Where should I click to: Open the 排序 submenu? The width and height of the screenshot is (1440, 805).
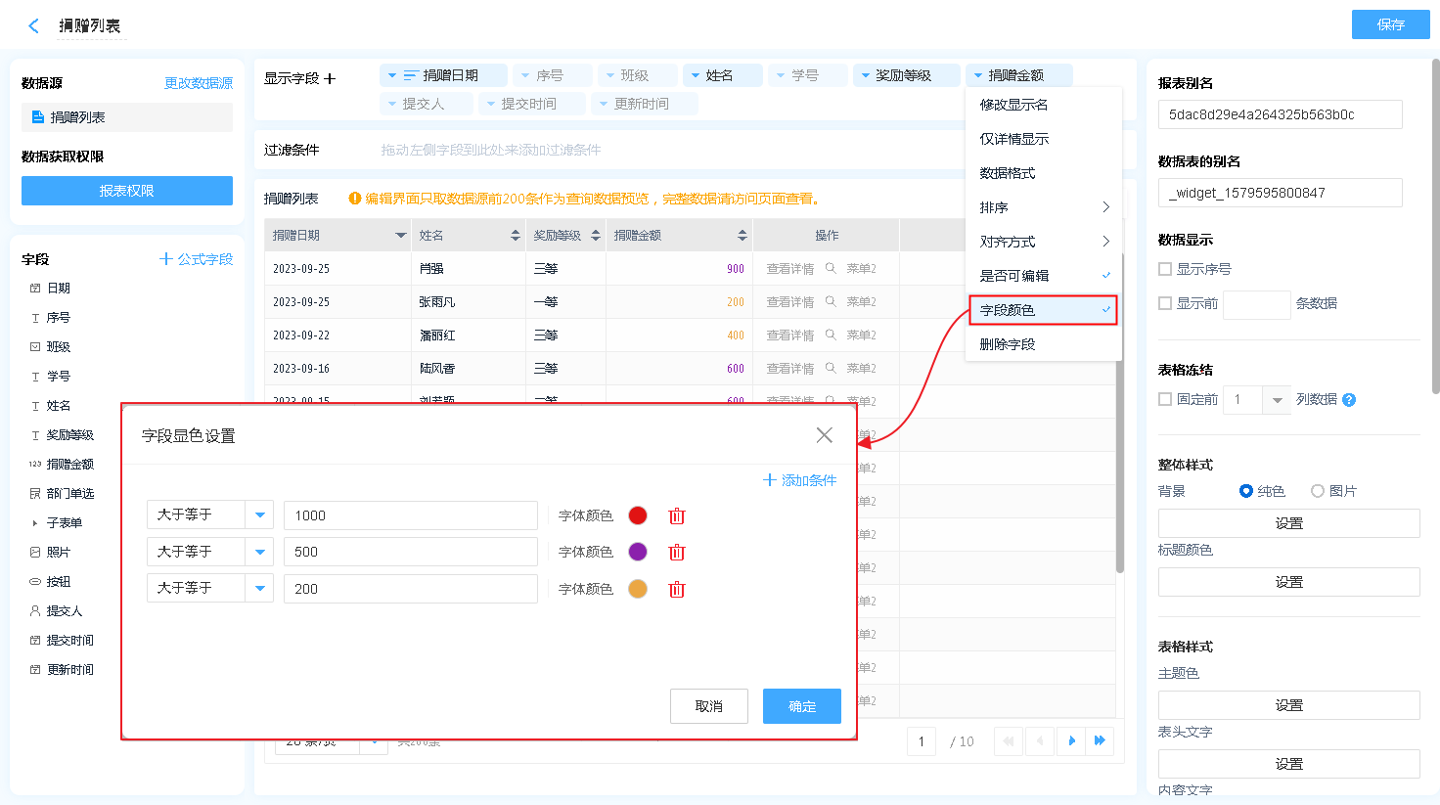click(1043, 207)
